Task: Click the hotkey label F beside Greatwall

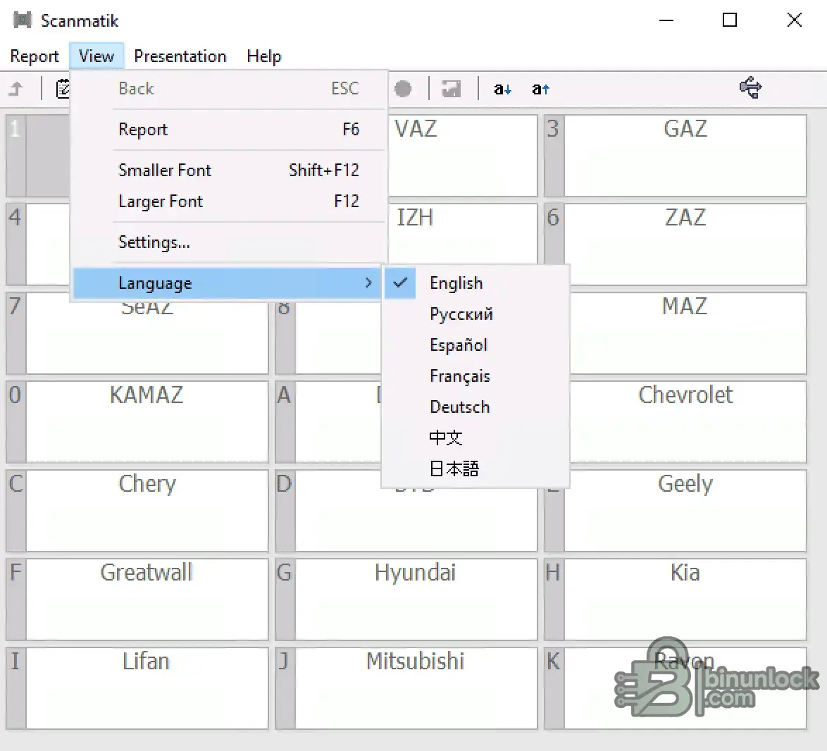Action: click(15, 600)
